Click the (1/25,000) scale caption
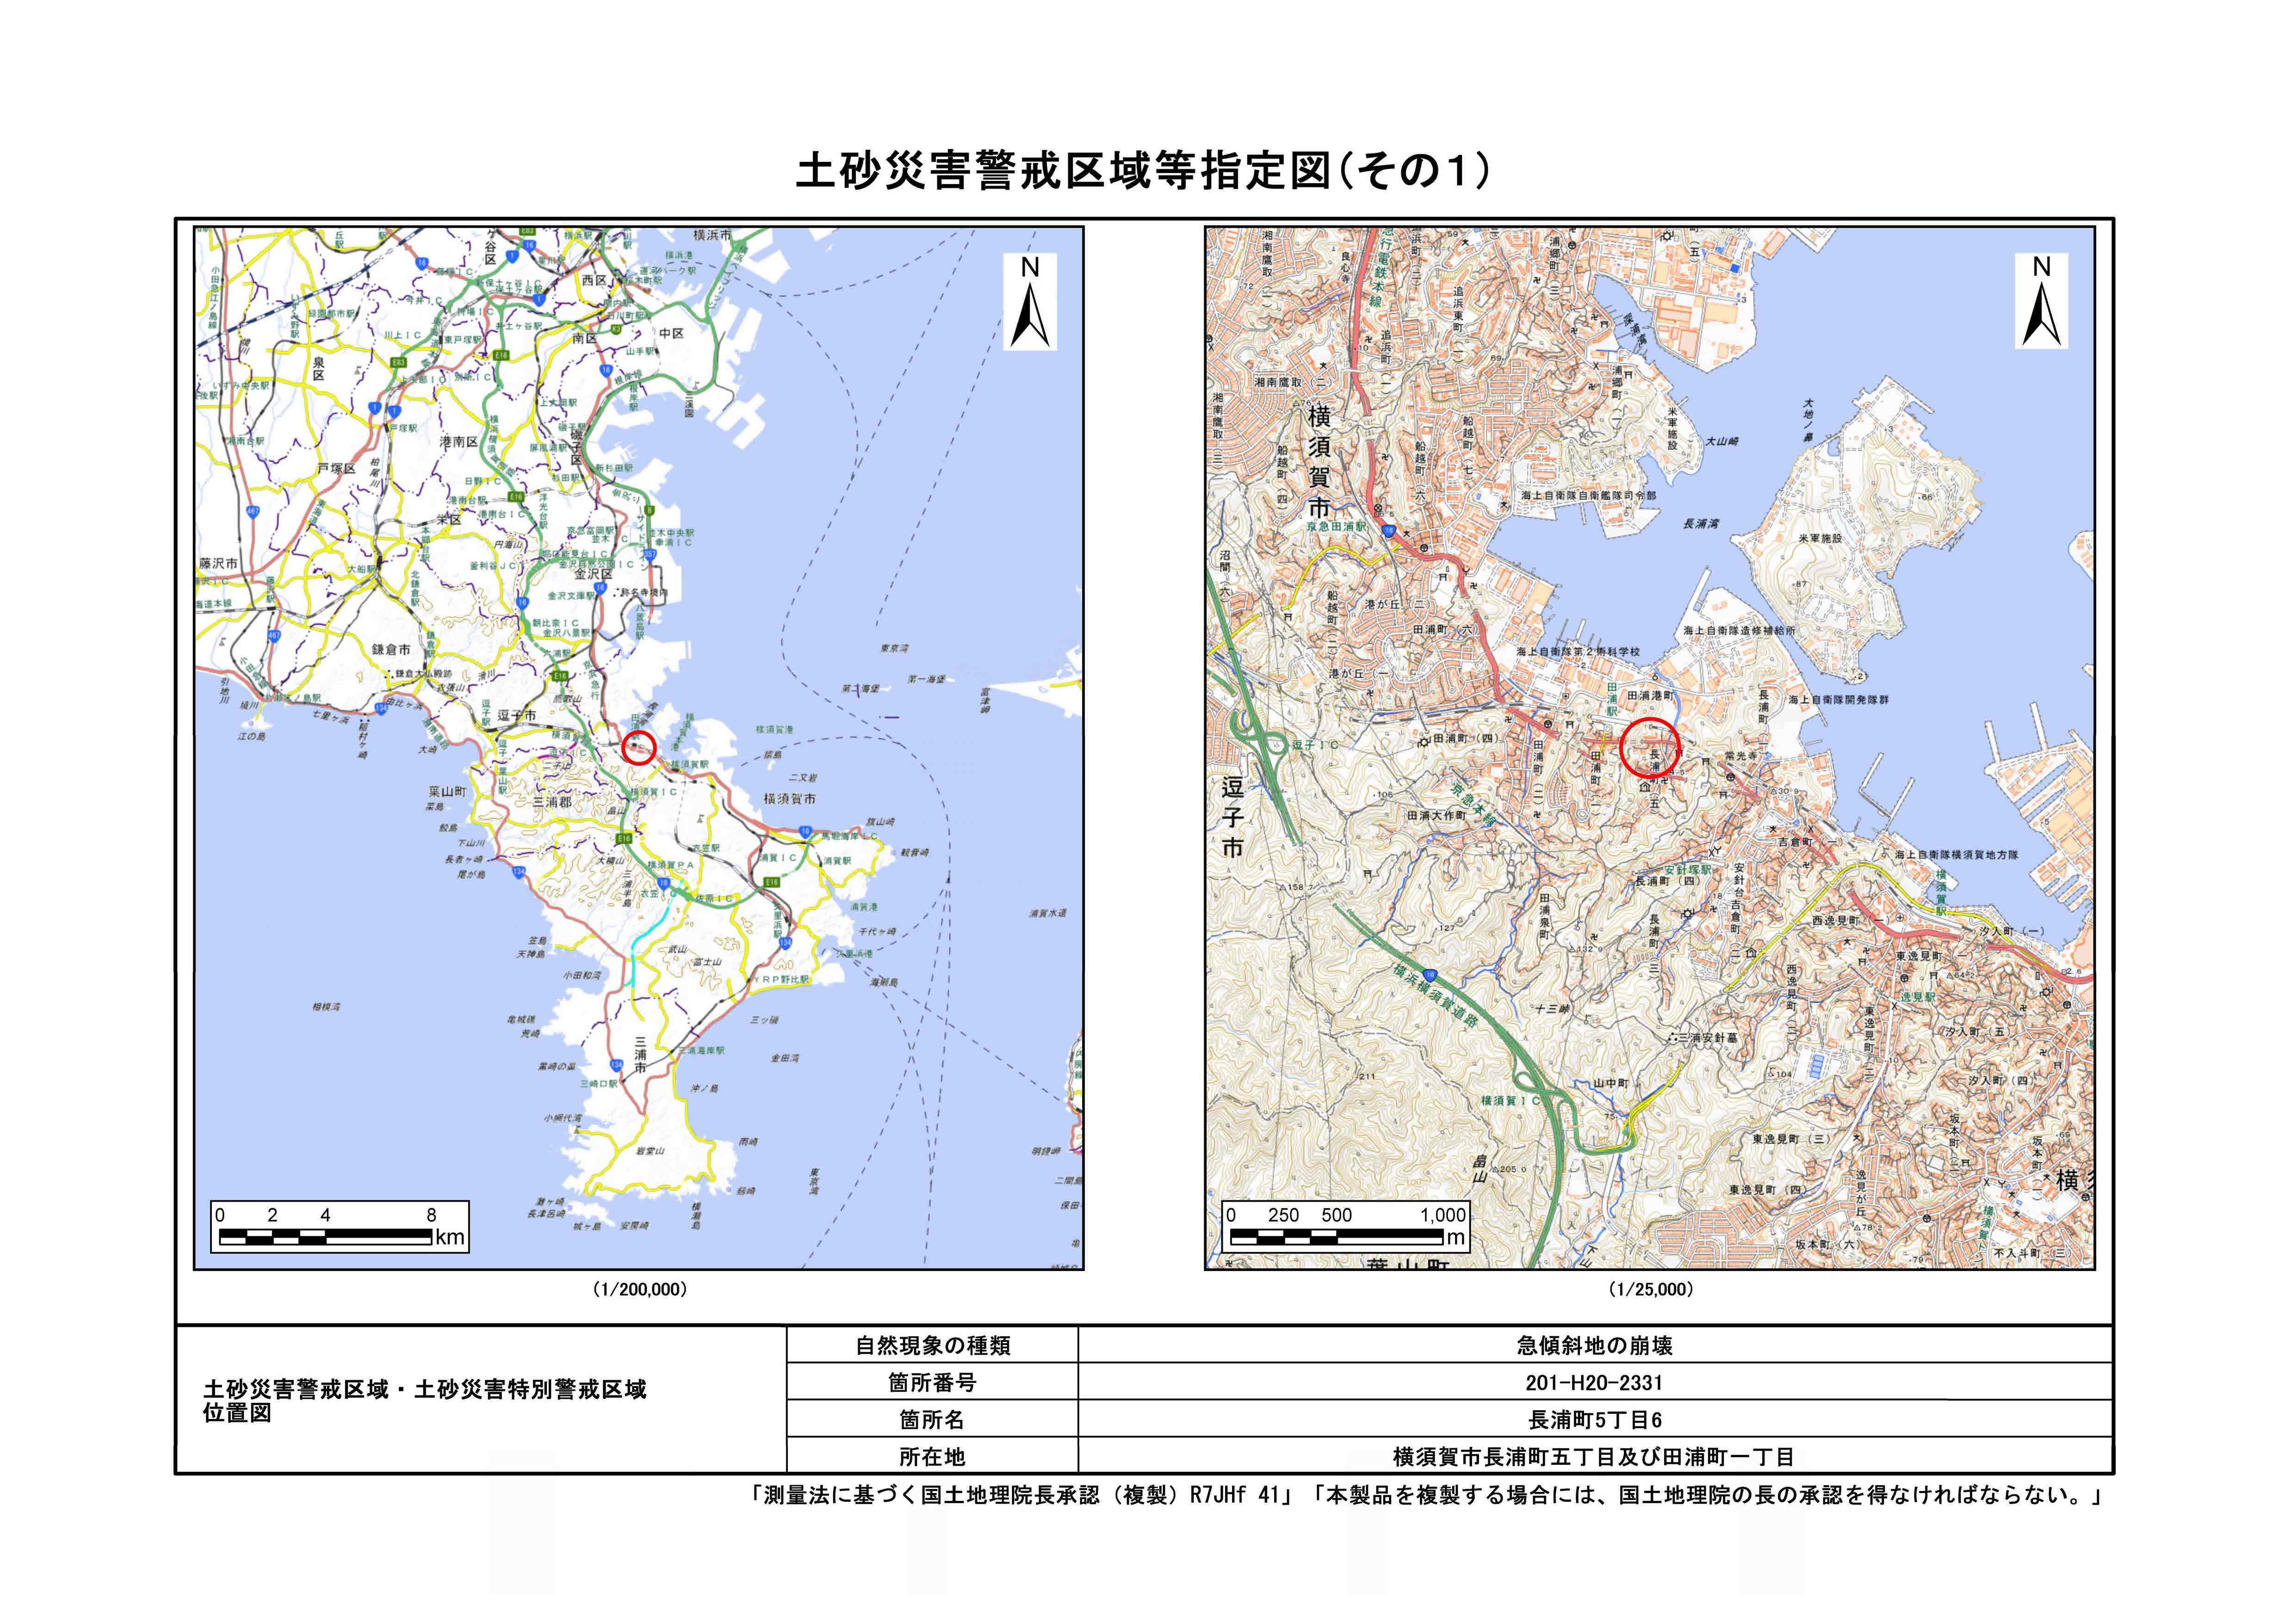Image resolution: width=2296 pixels, height=1623 pixels. [x=1650, y=1290]
